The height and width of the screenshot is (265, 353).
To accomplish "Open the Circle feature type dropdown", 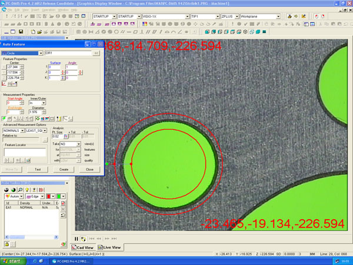I will [x=41, y=53].
